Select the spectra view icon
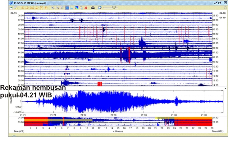The image size is (233, 143). click(72, 8)
